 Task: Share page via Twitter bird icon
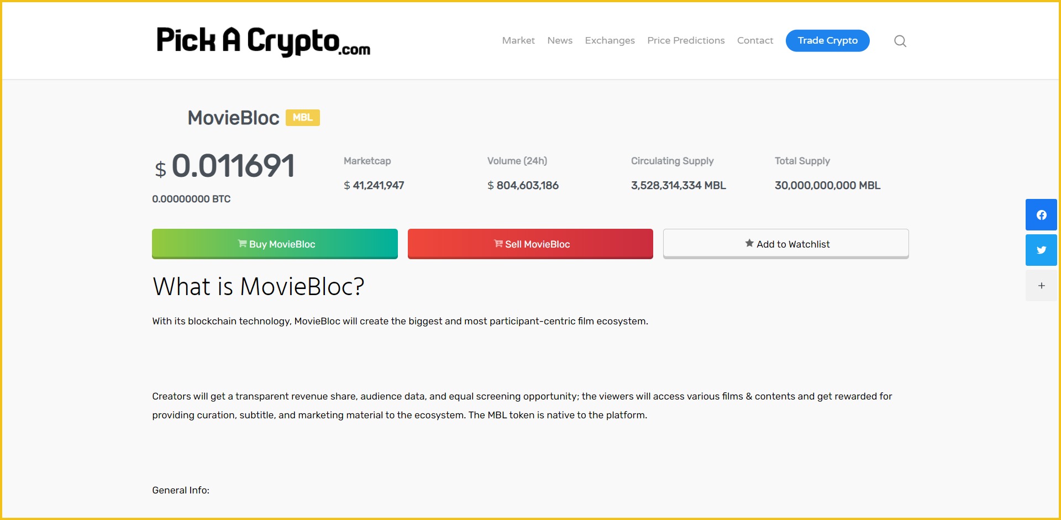click(1041, 250)
